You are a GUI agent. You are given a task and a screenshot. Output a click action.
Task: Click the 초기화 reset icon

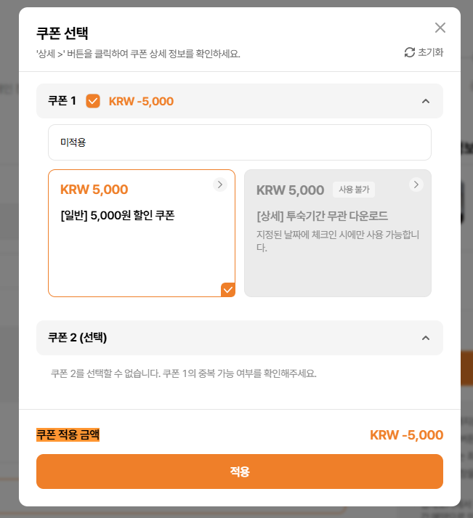pos(410,52)
